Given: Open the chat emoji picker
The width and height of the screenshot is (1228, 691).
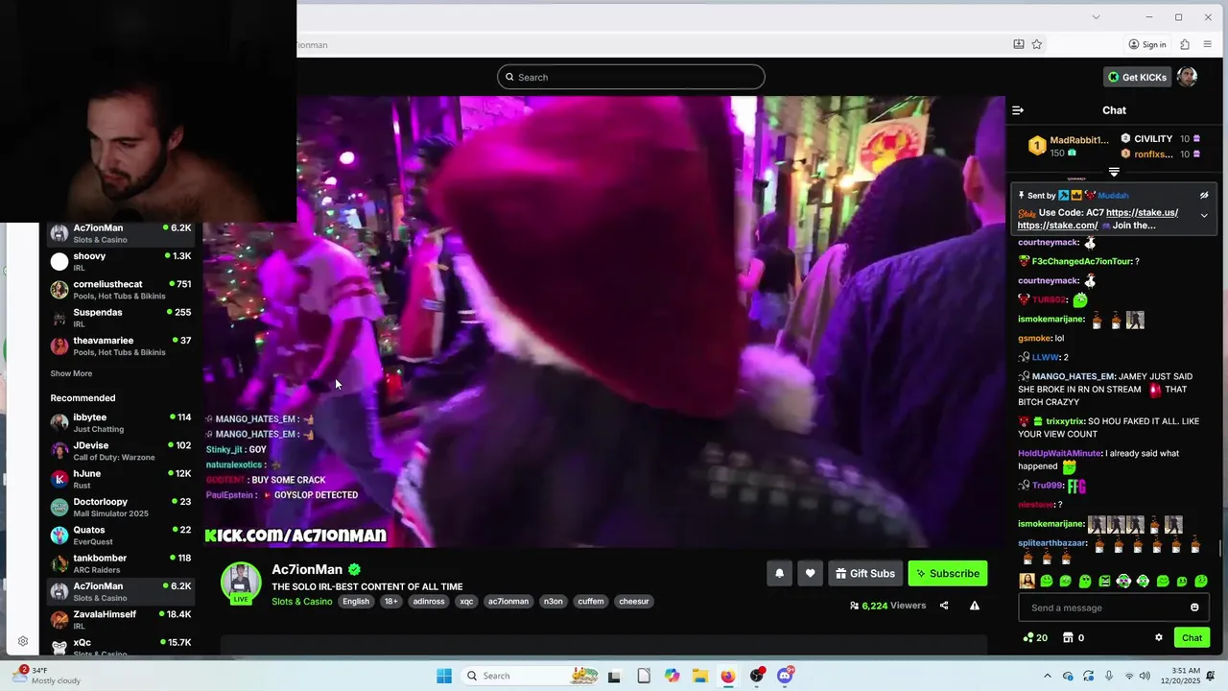Looking at the screenshot, I should (x=1194, y=608).
